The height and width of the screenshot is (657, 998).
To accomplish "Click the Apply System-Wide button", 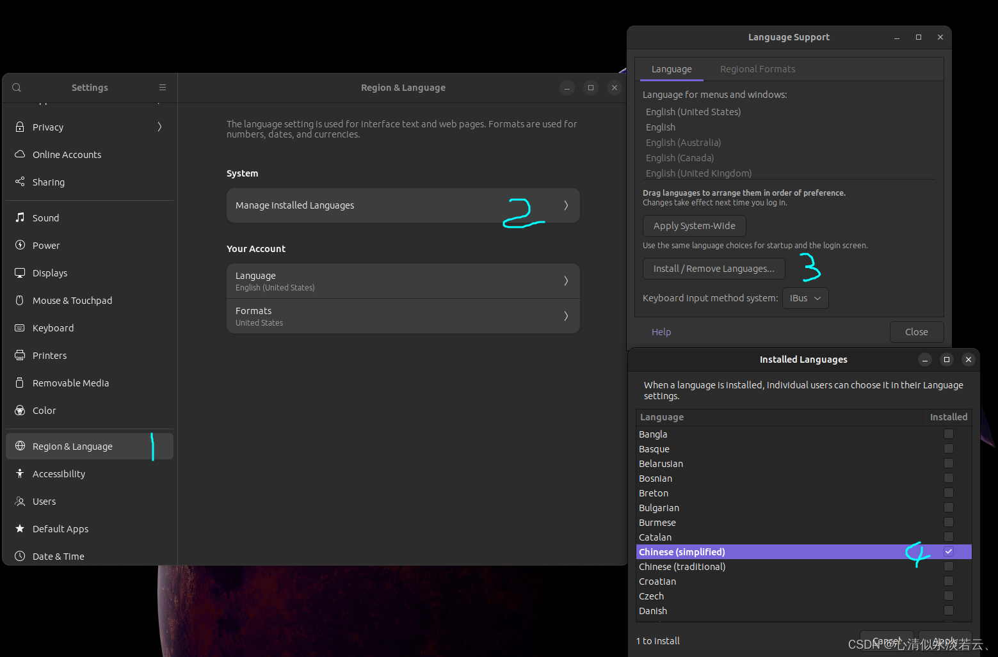I will click(x=695, y=226).
